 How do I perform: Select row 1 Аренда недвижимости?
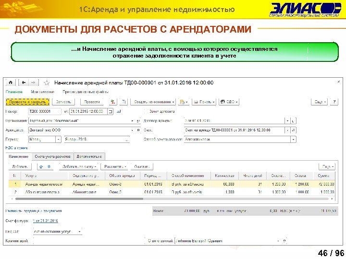(172, 184)
